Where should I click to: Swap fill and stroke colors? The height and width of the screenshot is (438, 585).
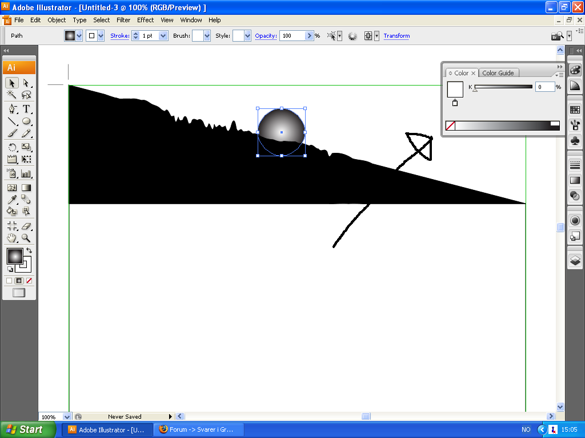(29, 250)
